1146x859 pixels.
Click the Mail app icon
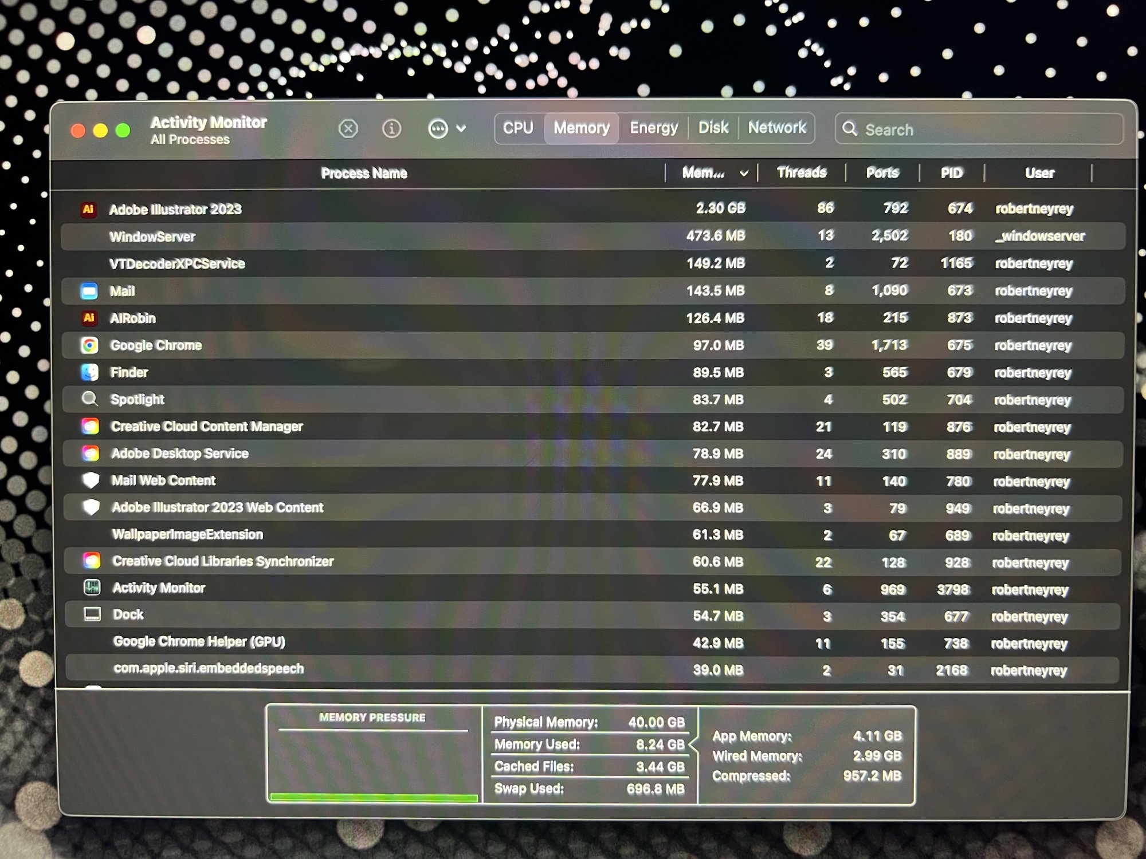tap(89, 291)
